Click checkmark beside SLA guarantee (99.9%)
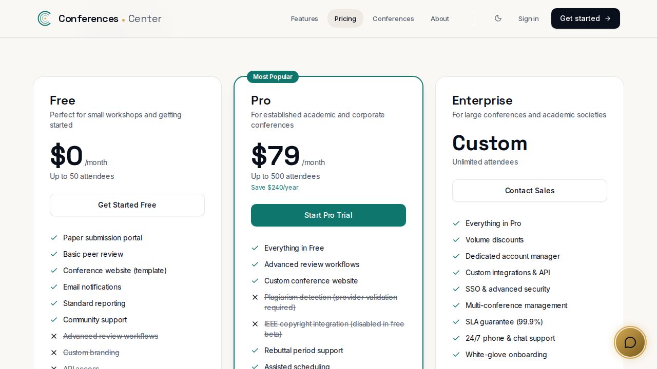The height and width of the screenshot is (369, 657). 456,322
